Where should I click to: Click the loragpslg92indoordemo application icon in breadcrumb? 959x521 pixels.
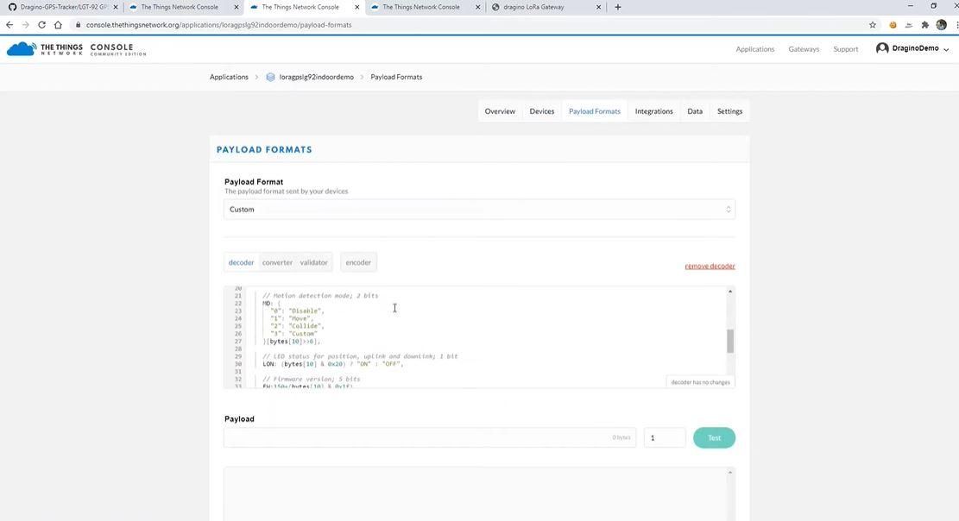click(x=270, y=77)
